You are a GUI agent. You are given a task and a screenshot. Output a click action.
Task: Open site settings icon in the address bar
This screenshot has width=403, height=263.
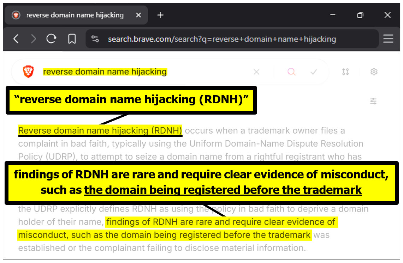[x=95, y=39]
